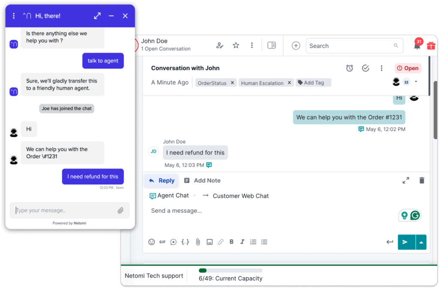Image resolution: width=439 pixels, height=288 pixels.
Task: Open the Agent Chat channel dropdown
Action: pyautogui.click(x=195, y=196)
